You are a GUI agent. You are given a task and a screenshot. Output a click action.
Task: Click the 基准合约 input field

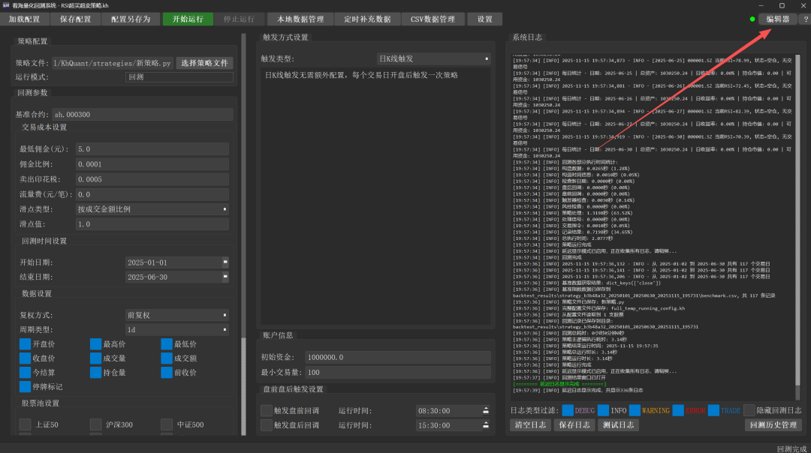click(x=142, y=115)
